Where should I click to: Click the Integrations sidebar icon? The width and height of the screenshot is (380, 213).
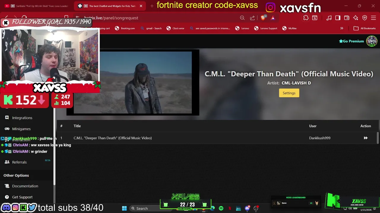point(7,118)
